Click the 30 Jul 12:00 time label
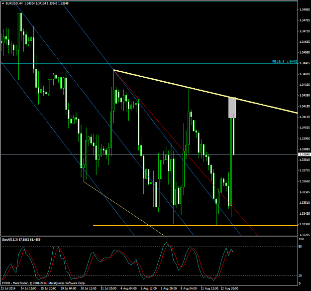 coord(89,288)
